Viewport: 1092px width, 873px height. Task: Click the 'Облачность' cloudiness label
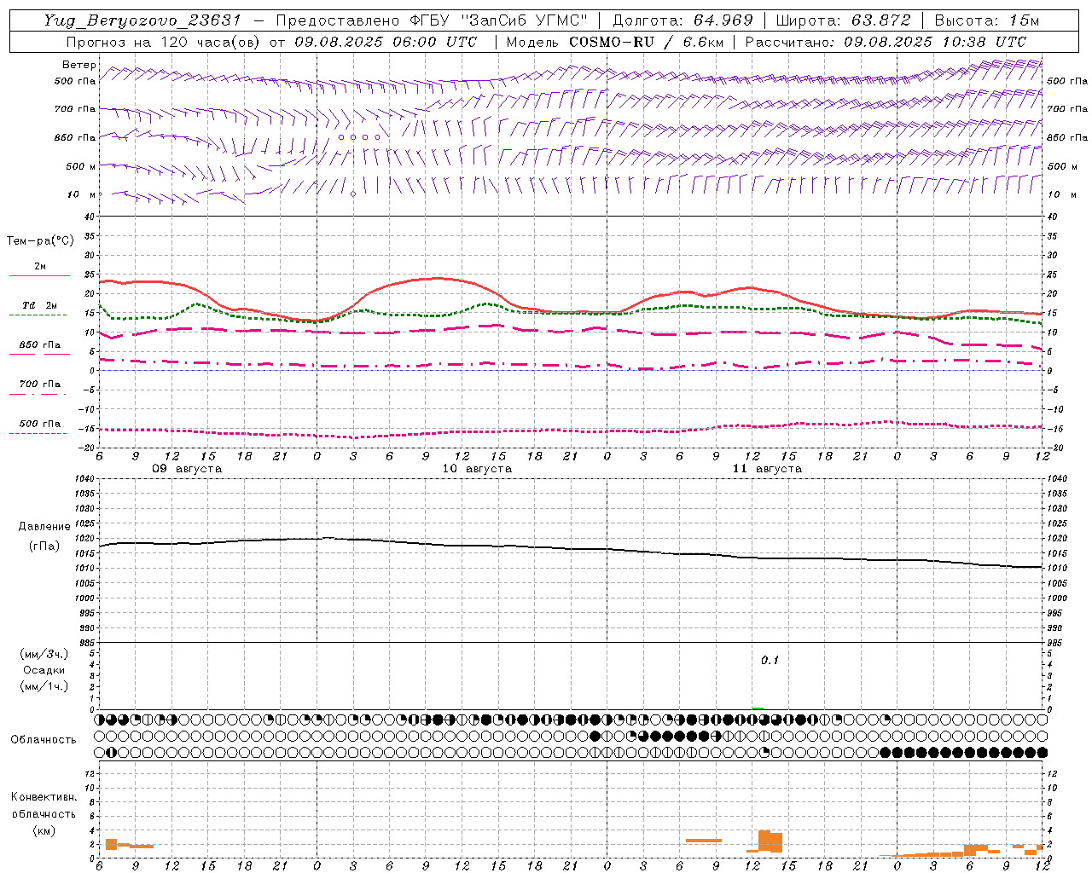point(43,740)
